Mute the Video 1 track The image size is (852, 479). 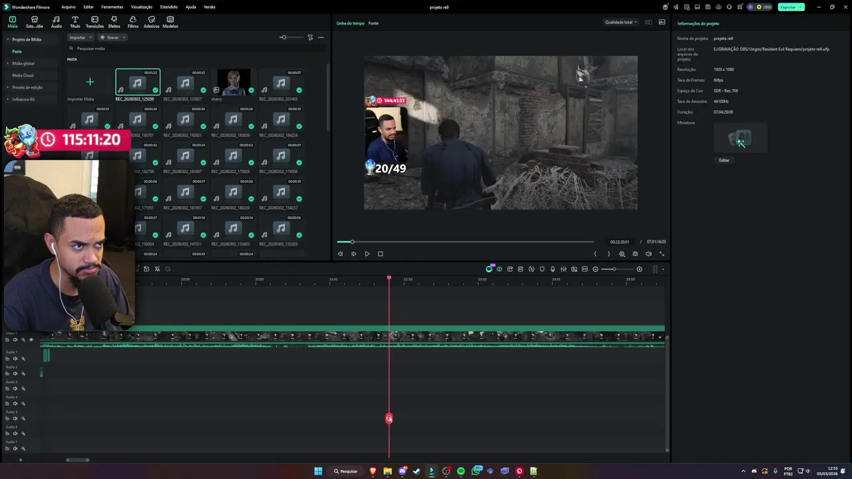[15, 339]
